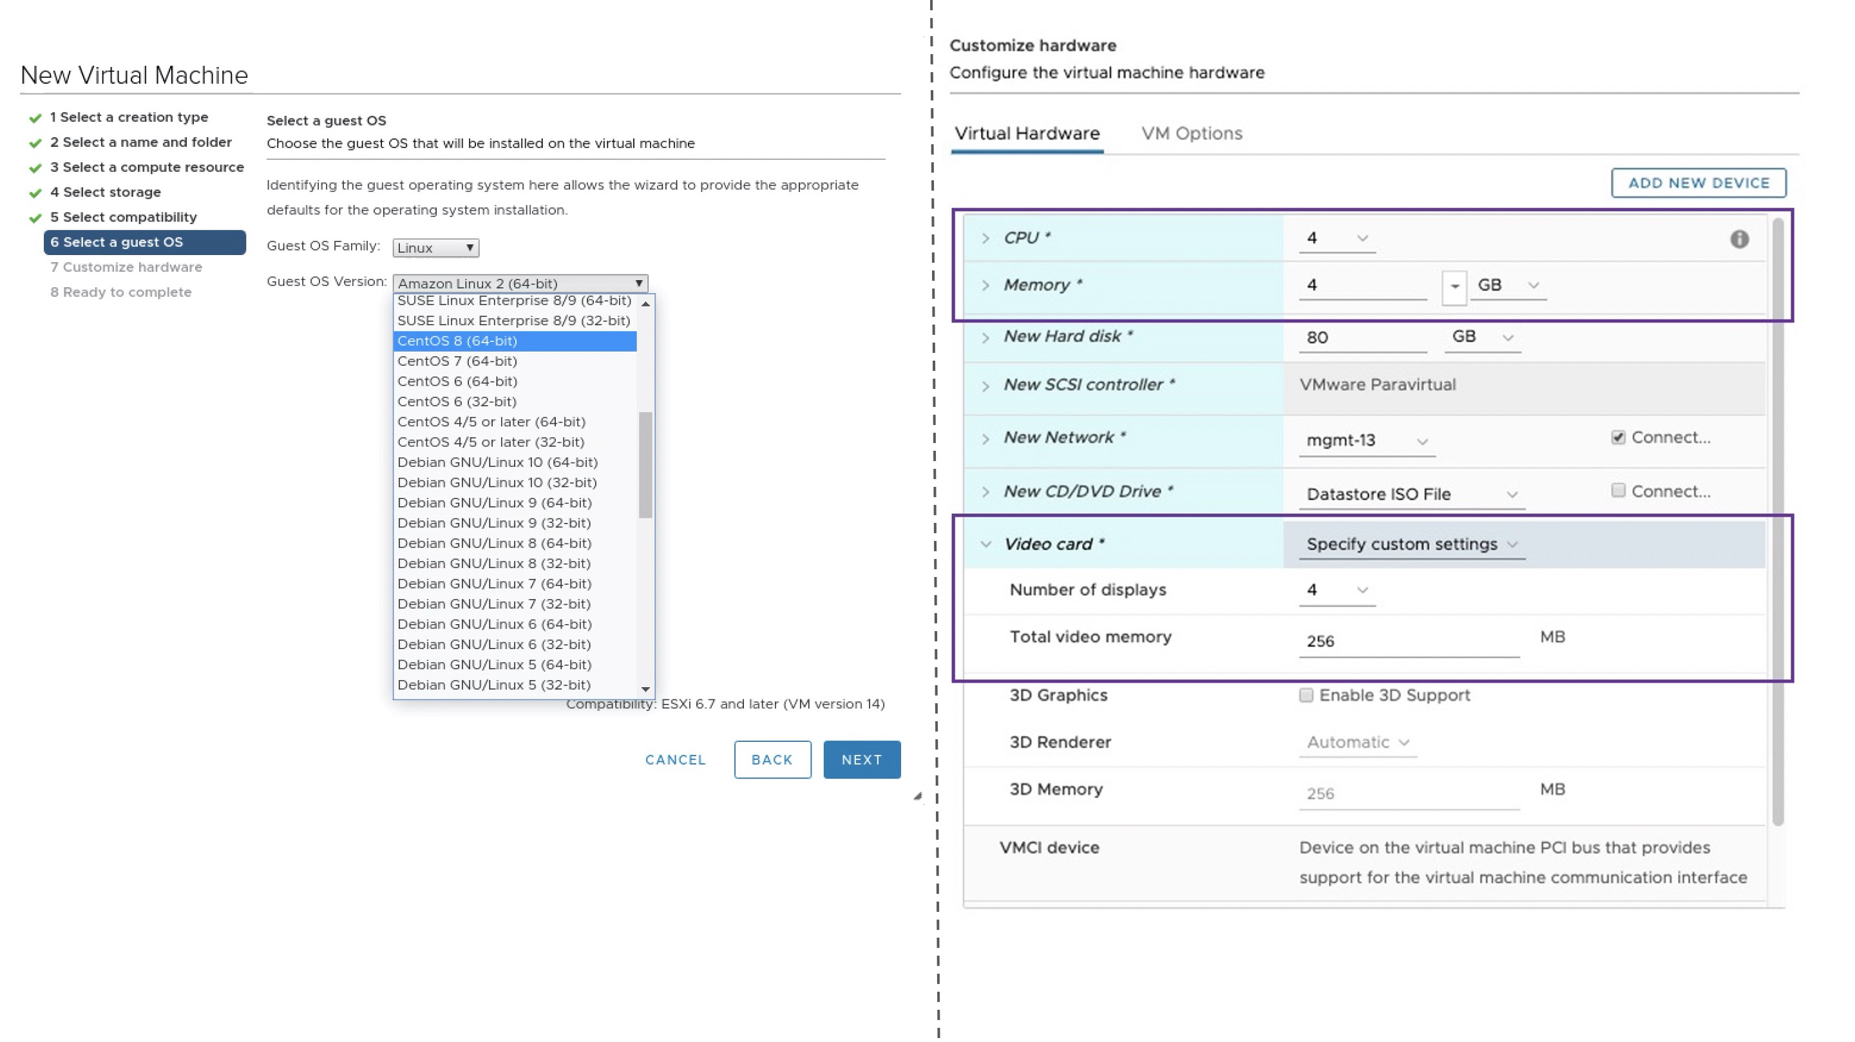The height and width of the screenshot is (1042, 1855).
Task: Click the Video card collapse arrow
Action: pos(986,544)
